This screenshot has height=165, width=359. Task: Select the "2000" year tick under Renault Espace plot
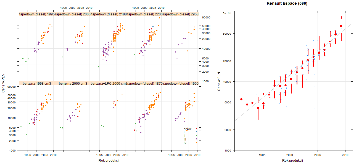290,155
